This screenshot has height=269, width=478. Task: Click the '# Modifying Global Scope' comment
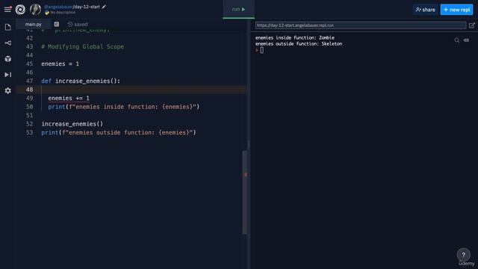(82, 46)
